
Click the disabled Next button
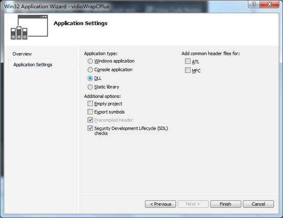point(193,204)
